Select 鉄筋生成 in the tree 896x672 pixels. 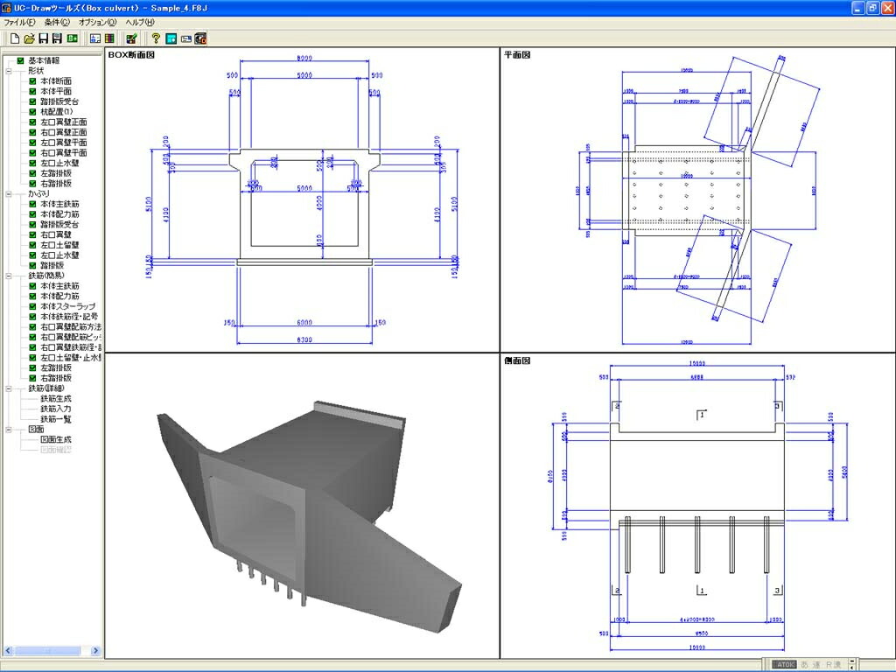coord(56,399)
